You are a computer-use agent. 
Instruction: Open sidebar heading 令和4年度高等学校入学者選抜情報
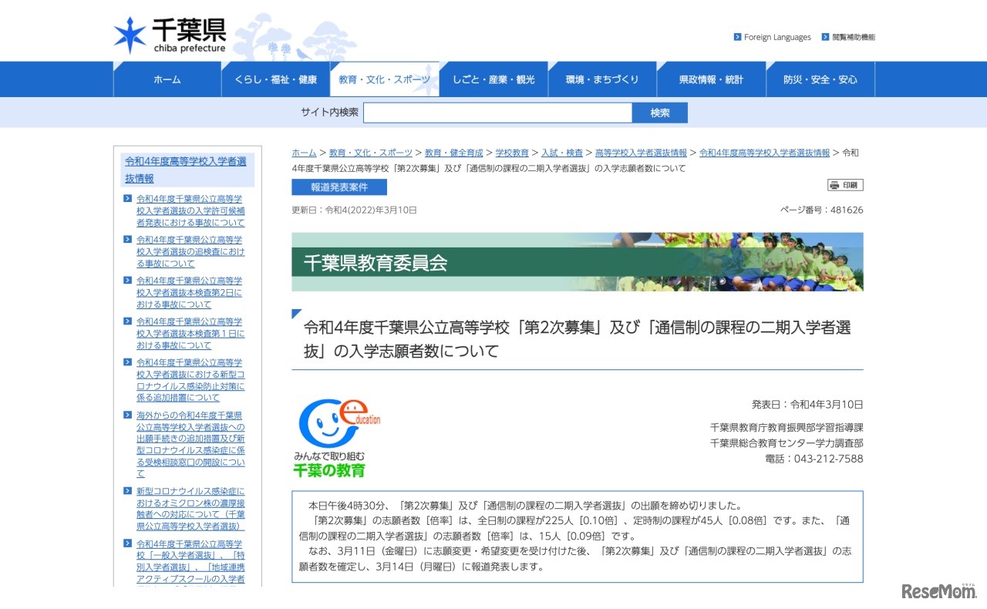click(x=186, y=170)
